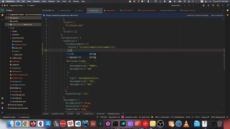Click the Code With Me people icon
The width and height of the screenshot is (230, 129).
(x=204, y=5)
